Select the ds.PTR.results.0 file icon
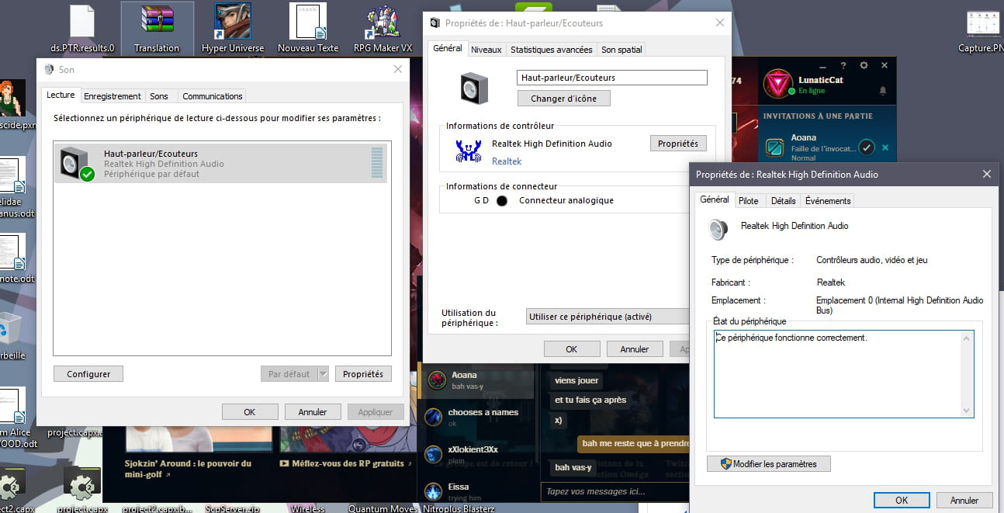 [82, 28]
